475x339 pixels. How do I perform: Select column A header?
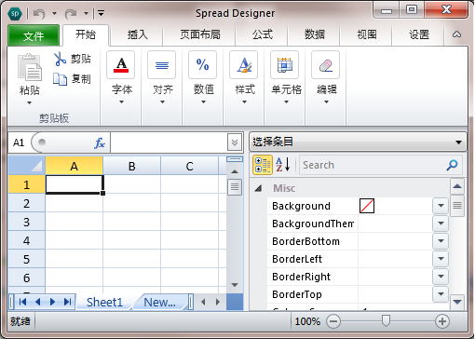point(75,167)
